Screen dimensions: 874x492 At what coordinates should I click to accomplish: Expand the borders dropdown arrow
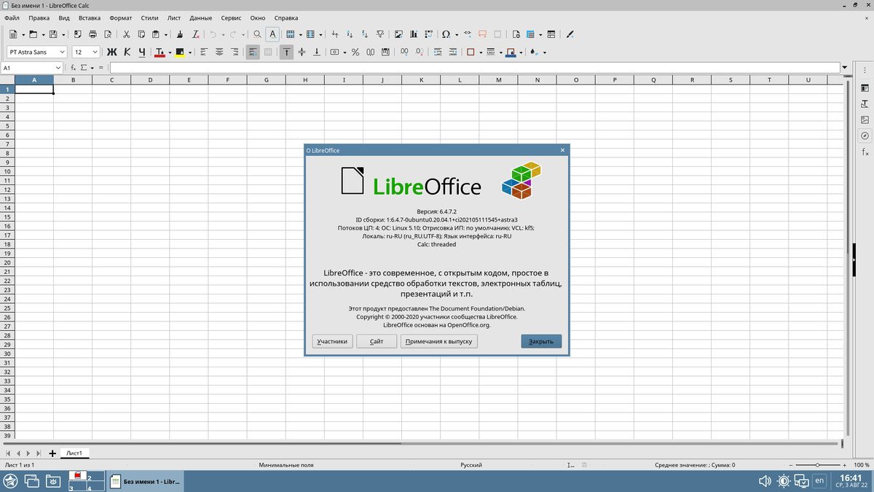pos(481,52)
